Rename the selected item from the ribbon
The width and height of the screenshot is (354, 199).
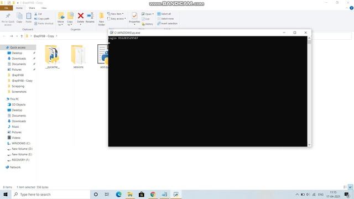90,18
